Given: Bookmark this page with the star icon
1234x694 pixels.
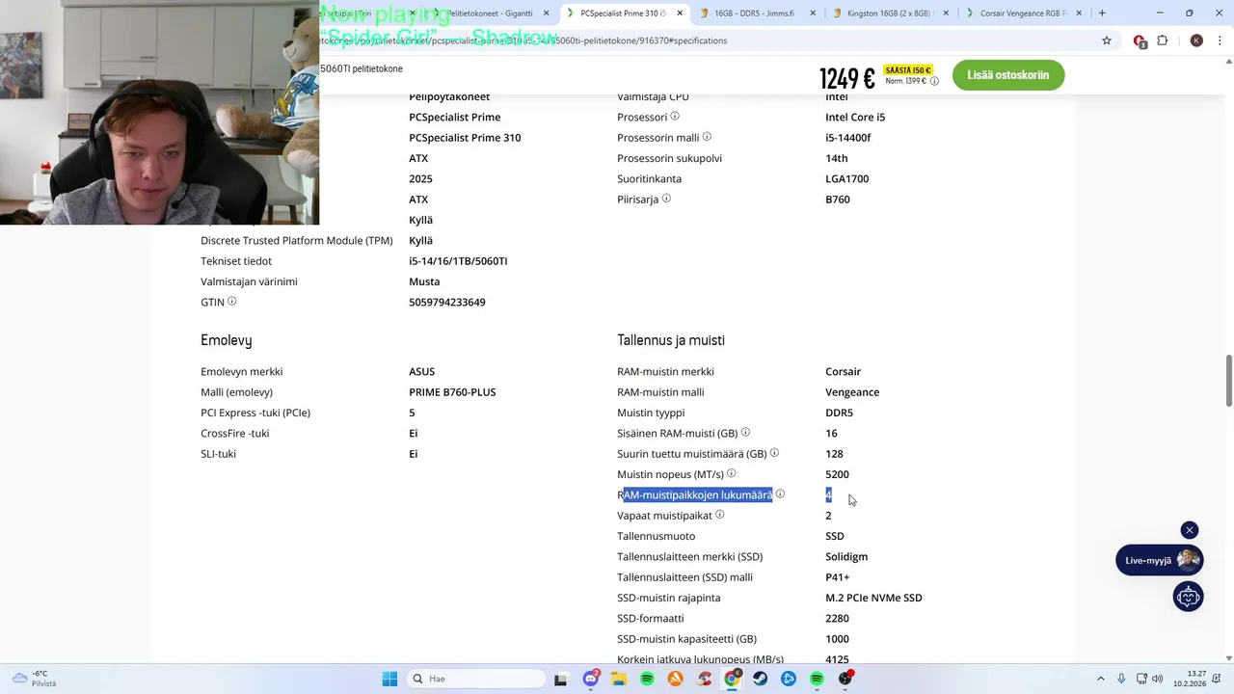Looking at the screenshot, I should [1107, 40].
